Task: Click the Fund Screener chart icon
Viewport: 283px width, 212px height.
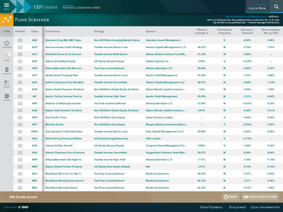Action: coord(7,19)
